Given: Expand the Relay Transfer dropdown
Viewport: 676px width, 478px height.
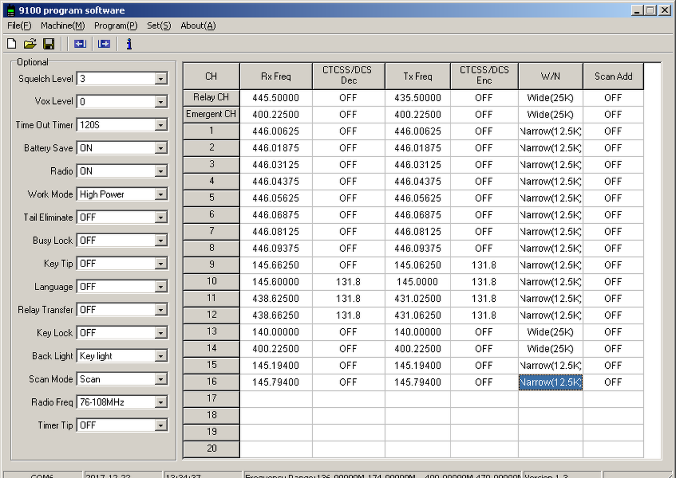Looking at the screenshot, I should pos(161,310).
